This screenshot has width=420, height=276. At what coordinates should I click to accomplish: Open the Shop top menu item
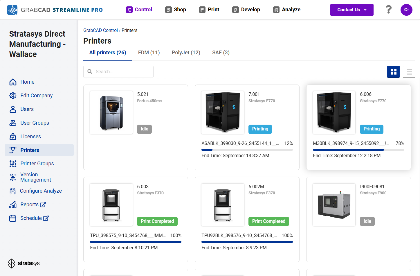176,10
